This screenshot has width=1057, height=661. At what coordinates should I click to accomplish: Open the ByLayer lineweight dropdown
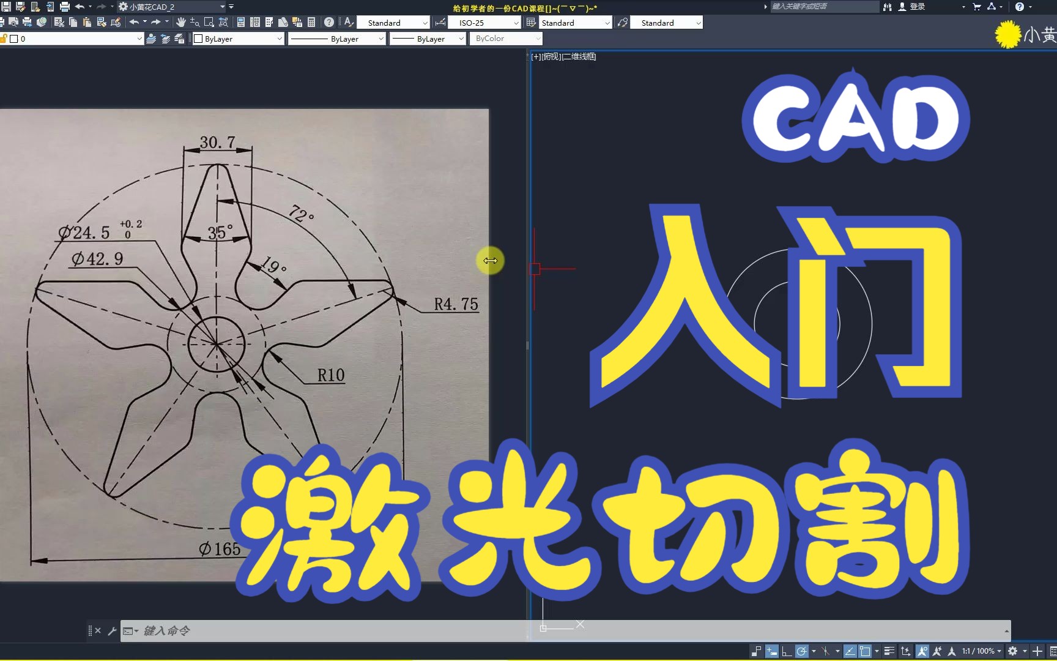[x=427, y=39]
